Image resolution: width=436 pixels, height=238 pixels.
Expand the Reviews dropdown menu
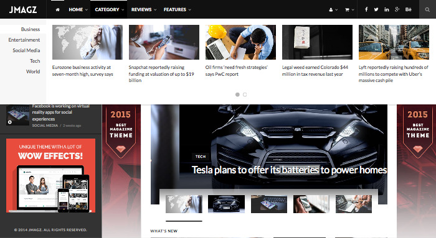point(144,9)
